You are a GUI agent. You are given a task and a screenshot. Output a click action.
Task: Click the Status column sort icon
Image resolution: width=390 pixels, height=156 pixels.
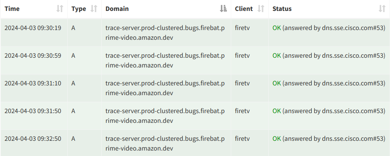coord(382,9)
